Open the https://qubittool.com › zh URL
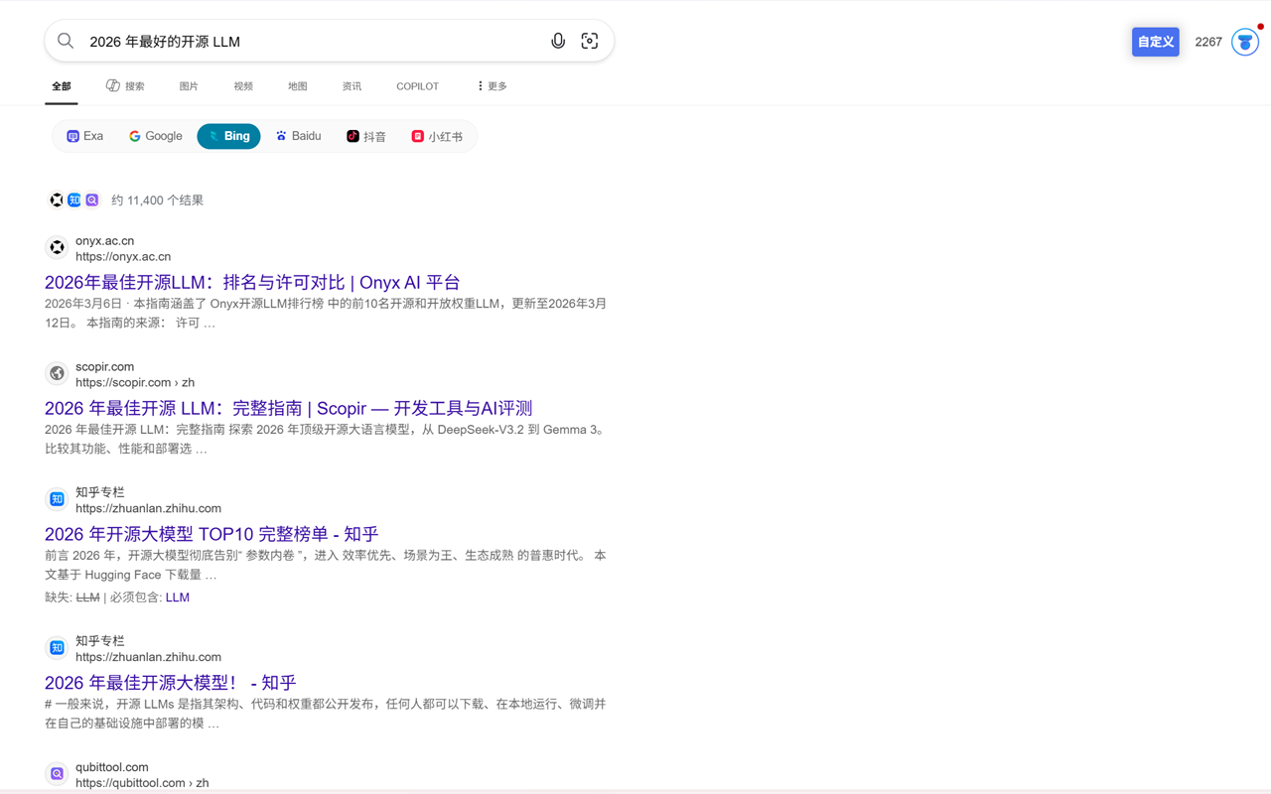 142,783
